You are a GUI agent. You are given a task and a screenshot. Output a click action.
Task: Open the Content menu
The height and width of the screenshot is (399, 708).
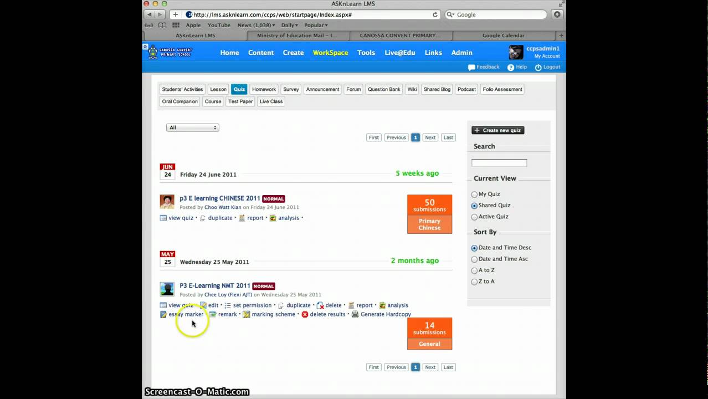click(x=261, y=53)
